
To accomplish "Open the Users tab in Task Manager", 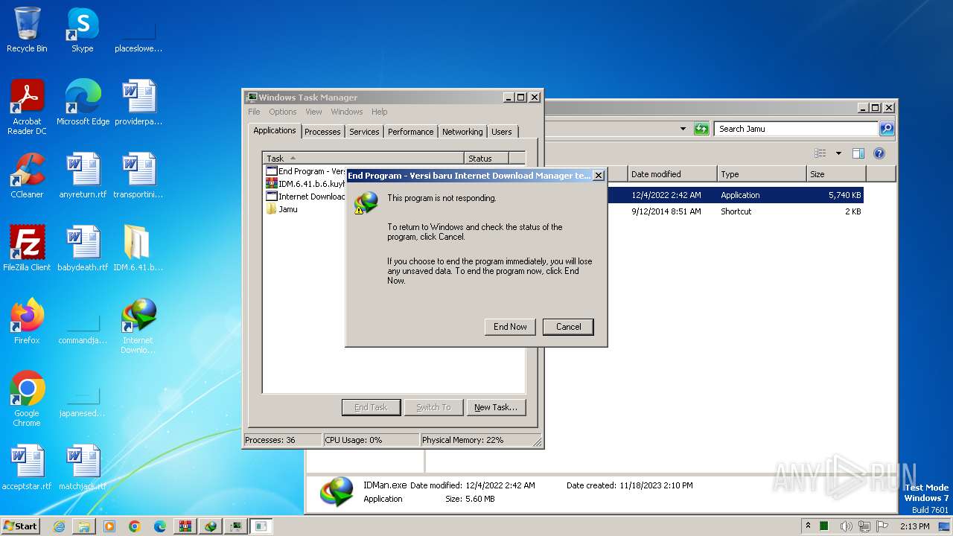I will 501,132.
